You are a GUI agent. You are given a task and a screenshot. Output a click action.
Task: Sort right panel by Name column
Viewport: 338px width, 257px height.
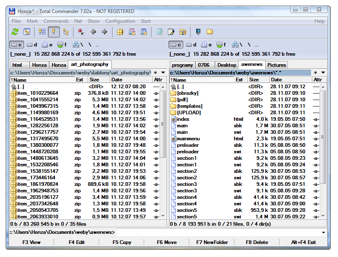[x=202, y=80]
